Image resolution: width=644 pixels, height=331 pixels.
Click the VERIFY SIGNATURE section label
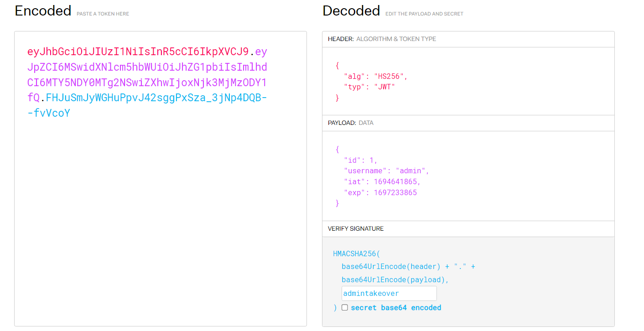point(356,229)
